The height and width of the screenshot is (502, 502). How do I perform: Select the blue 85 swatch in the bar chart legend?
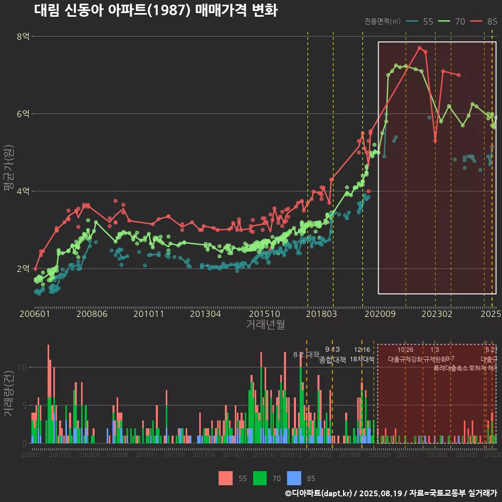click(x=294, y=478)
